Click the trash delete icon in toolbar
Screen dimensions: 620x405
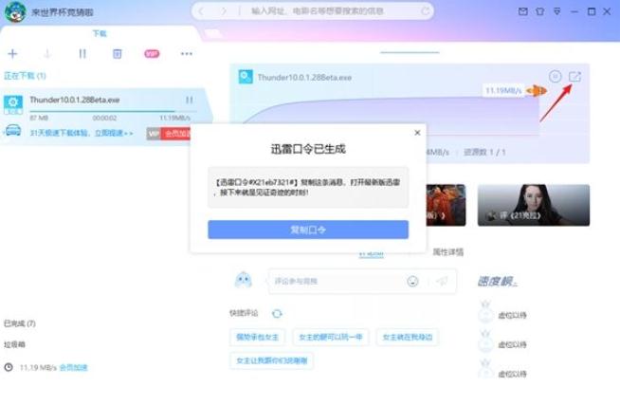pyautogui.click(x=117, y=54)
